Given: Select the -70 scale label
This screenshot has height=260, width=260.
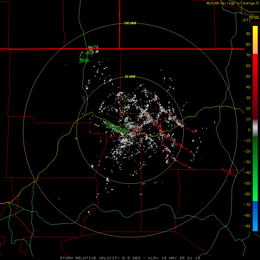Looking at the screenshot, I should [247, 205].
